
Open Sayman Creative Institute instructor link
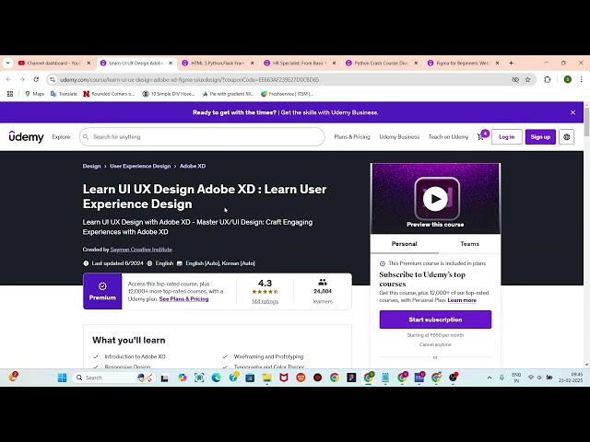point(141,250)
